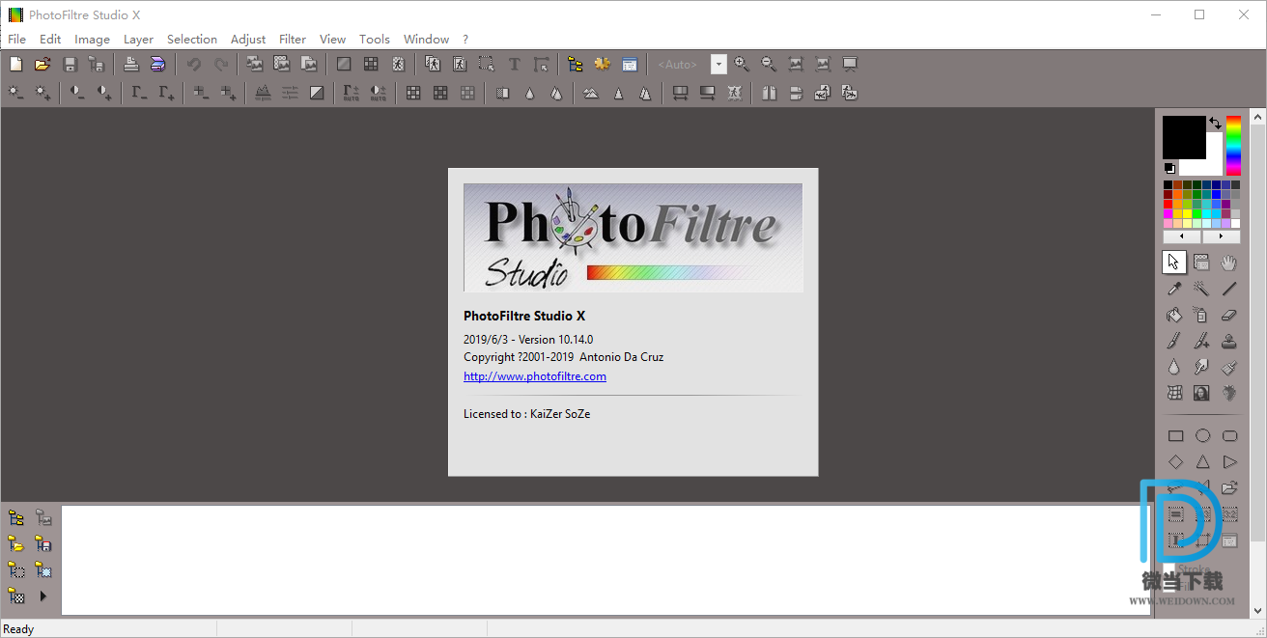Open the Layer menu

(138, 40)
